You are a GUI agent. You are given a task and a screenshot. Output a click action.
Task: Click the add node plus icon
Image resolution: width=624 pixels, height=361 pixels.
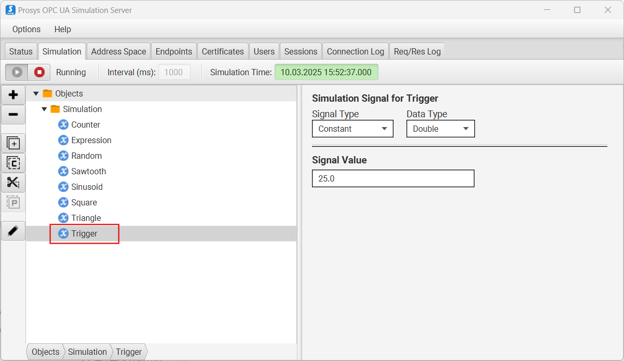[13, 95]
